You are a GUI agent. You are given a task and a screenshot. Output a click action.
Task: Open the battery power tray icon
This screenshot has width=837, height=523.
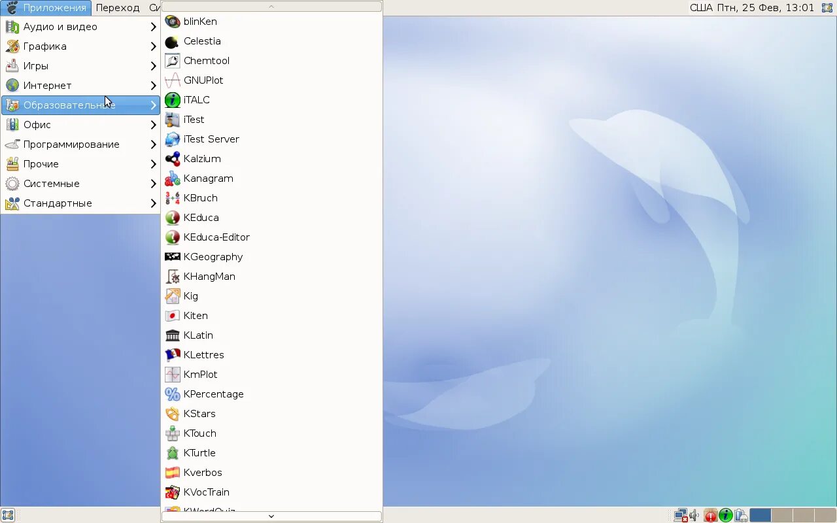tap(741, 515)
